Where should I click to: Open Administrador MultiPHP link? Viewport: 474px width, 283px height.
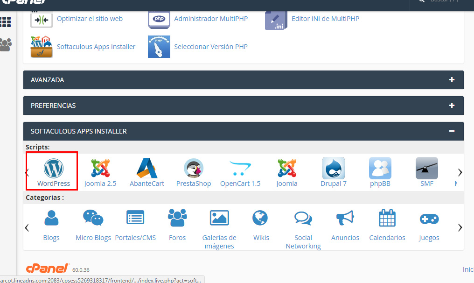coord(211,19)
